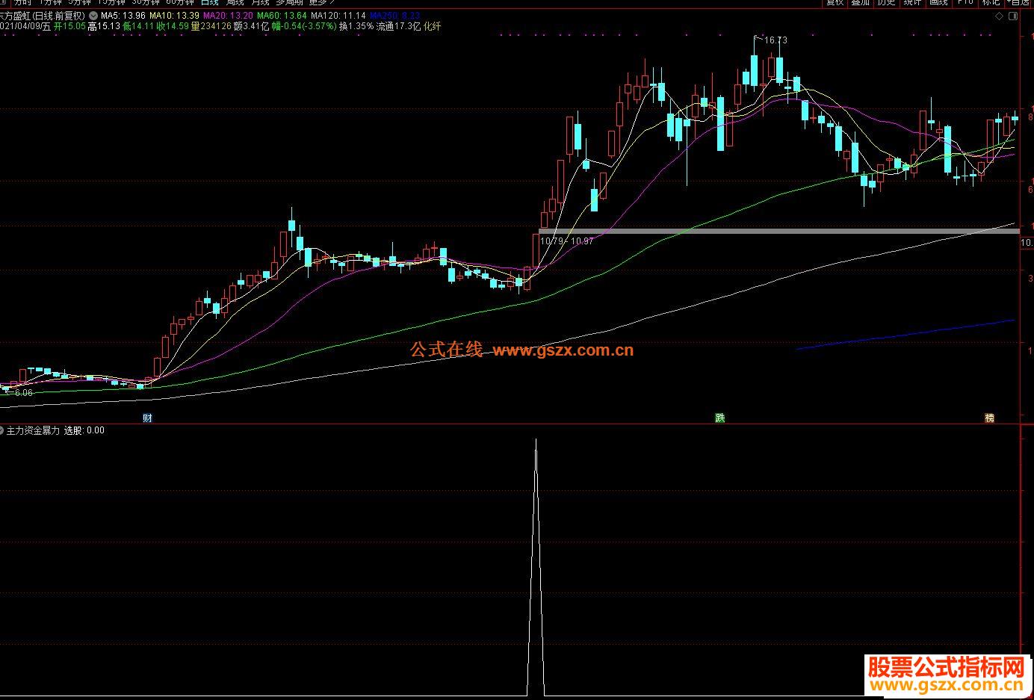Viewport: 1034px width, 700px height.
Task: Click the MA5: 13.96 label
Action: tap(123, 15)
